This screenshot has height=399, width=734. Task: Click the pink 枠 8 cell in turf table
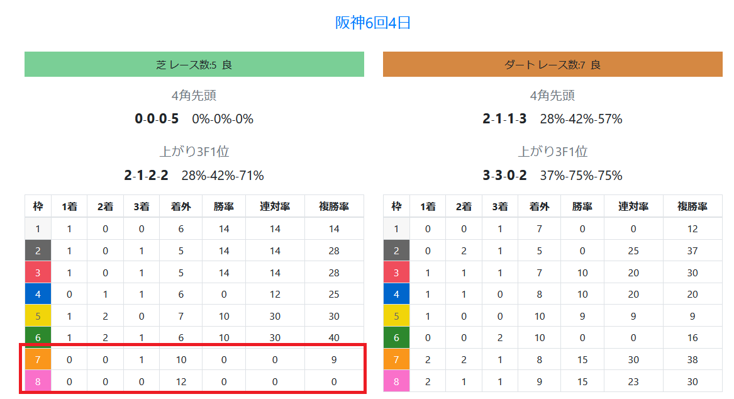38,381
